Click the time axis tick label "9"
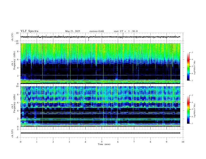The width and height of the screenshot is (206, 159). (x=166, y=142)
